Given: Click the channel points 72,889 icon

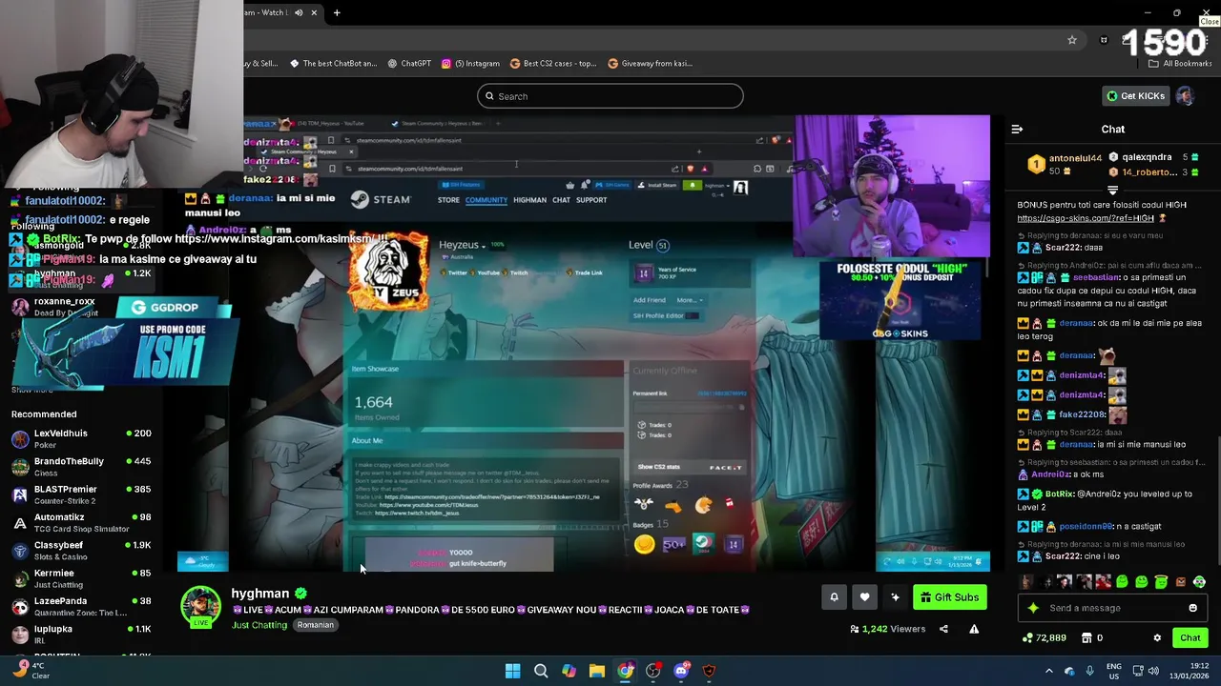Looking at the screenshot, I should pos(1027,637).
